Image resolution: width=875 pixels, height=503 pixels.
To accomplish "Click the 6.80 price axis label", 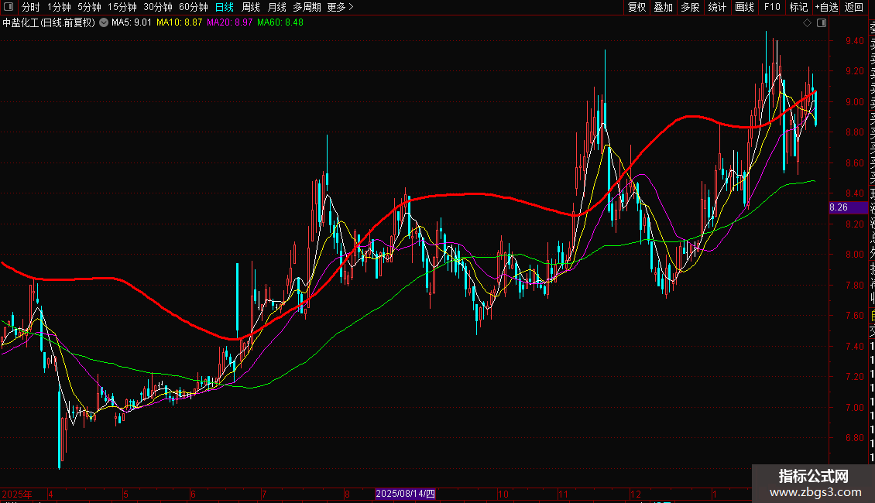I will (854, 438).
